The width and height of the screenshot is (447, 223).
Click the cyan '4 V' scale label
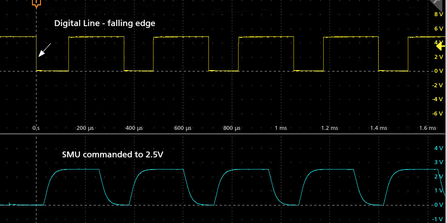pyautogui.click(x=438, y=148)
